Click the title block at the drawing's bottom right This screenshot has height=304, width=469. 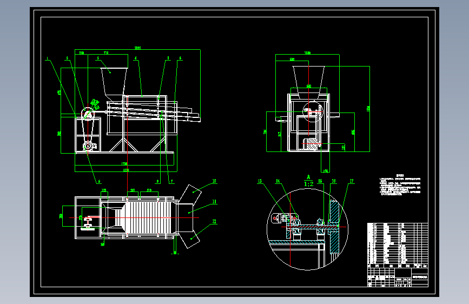(x=398, y=277)
